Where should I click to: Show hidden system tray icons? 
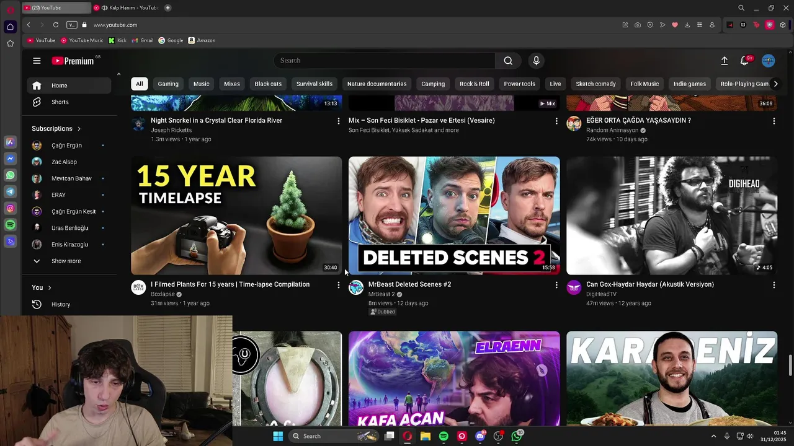(713, 436)
